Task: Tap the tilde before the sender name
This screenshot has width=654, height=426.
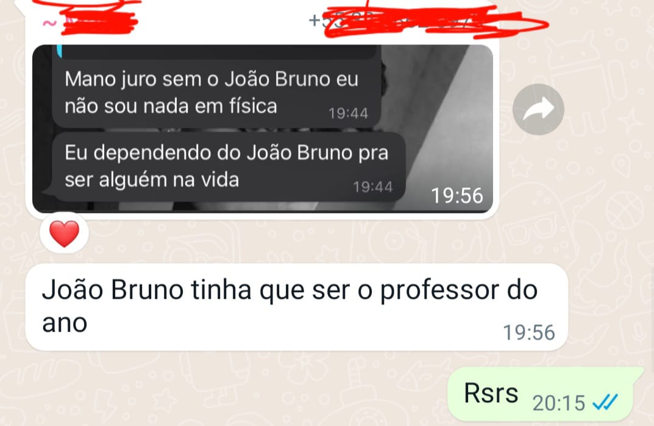Action: [49, 23]
